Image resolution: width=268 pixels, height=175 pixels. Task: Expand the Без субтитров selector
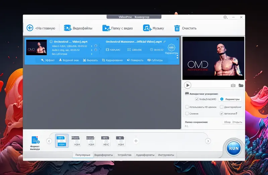coord(91,54)
